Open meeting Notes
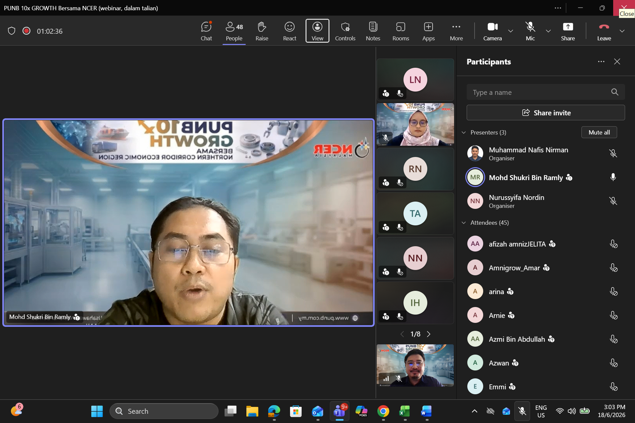 click(x=373, y=31)
